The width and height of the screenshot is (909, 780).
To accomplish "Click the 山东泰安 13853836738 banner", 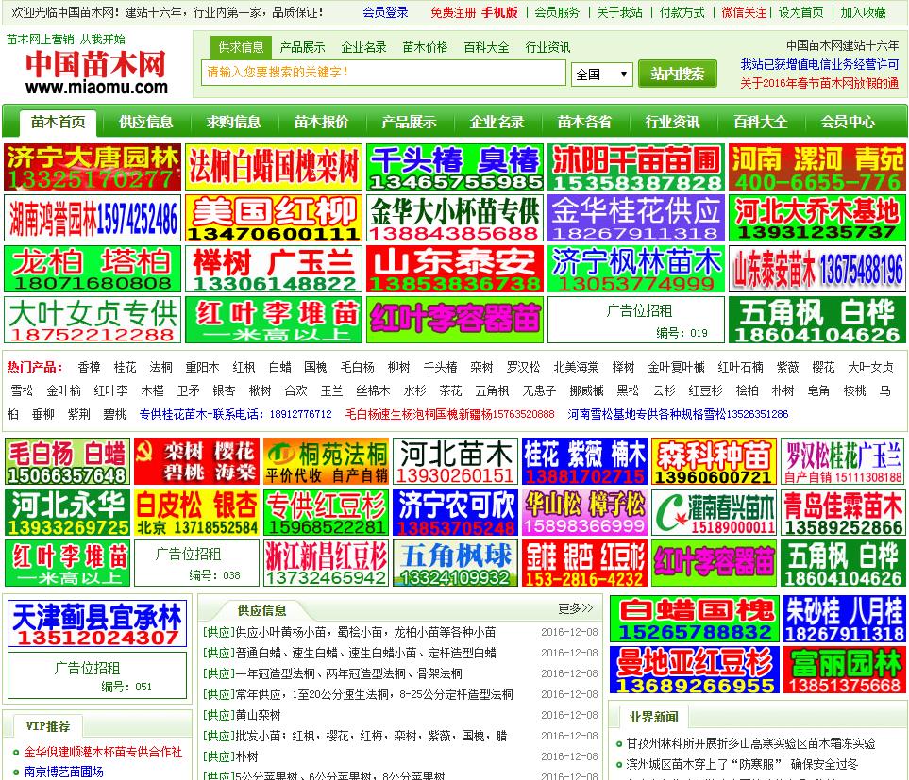I will (455, 269).
